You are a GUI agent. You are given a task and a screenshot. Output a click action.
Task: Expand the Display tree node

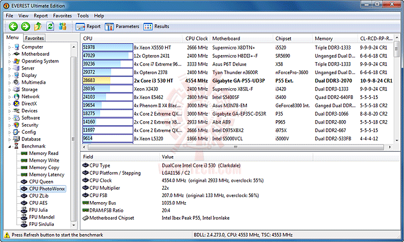point(10,75)
